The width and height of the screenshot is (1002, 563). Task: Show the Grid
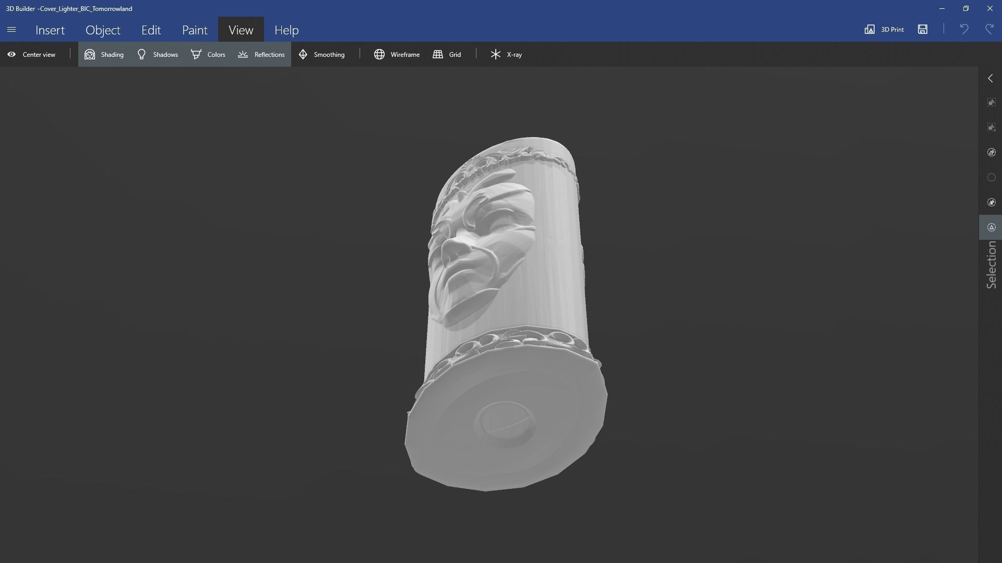[447, 54]
